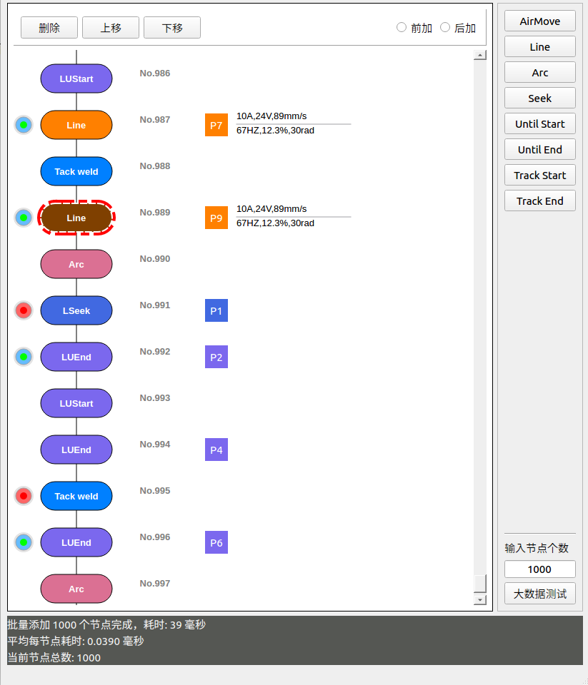Click the purple P2 point badge
The width and height of the screenshot is (588, 685).
point(216,357)
